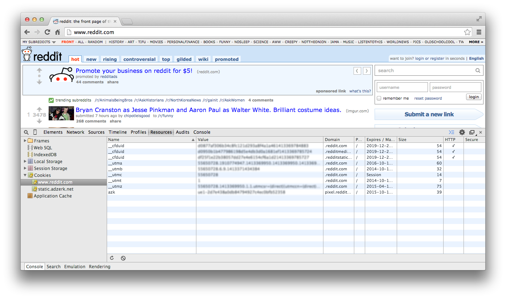
Task: Refresh the cookies table
Action: pos(112,258)
